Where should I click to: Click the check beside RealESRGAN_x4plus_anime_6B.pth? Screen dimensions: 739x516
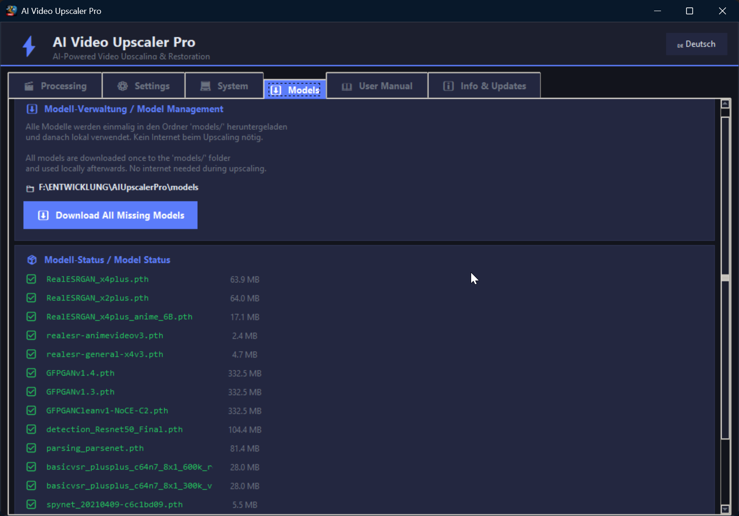31,317
